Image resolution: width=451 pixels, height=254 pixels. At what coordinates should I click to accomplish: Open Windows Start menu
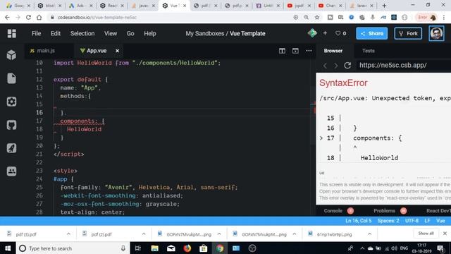pyautogui.click(x=8, y=248)
